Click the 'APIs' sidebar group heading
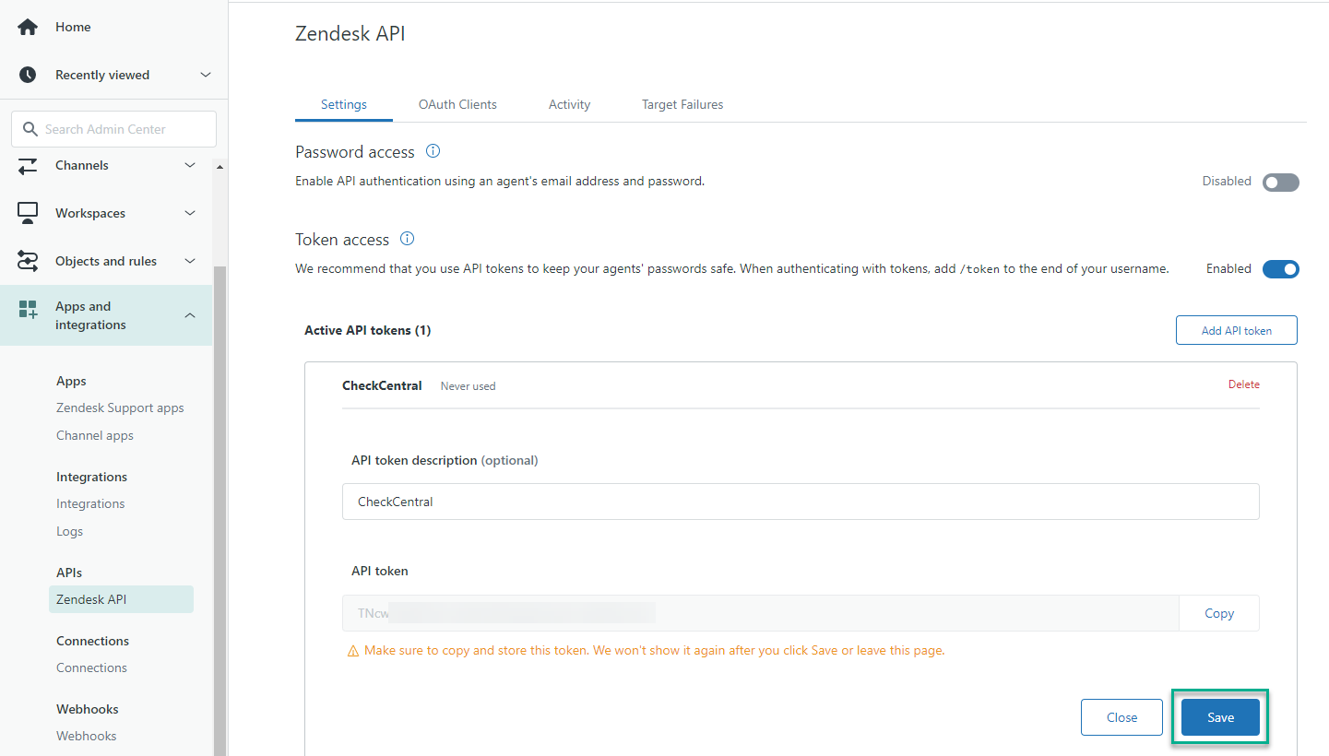The image size is (1329, 756). point(69,573)
